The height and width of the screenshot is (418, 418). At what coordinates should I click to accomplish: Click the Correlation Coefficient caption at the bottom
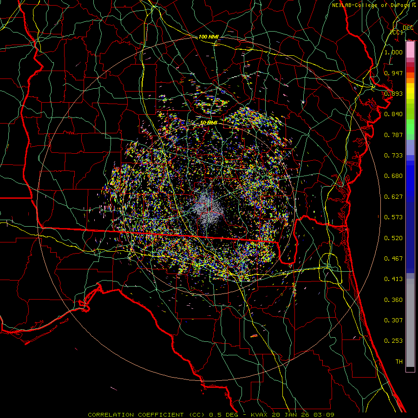tap(211, 415)
